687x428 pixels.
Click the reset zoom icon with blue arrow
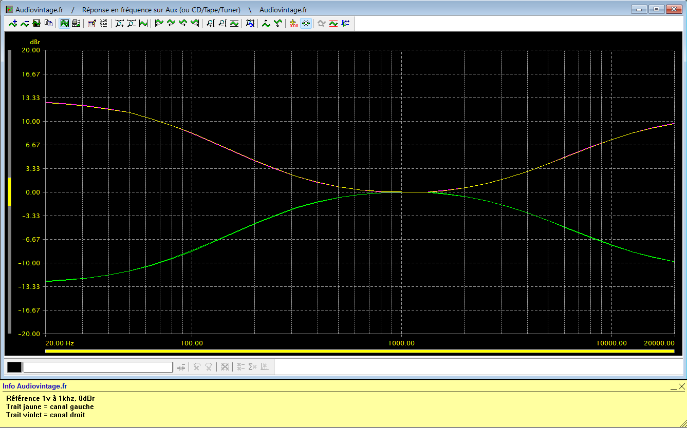(250, 23)
